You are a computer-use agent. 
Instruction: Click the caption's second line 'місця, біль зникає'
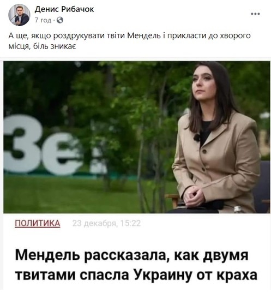click(x=42, y=46)
